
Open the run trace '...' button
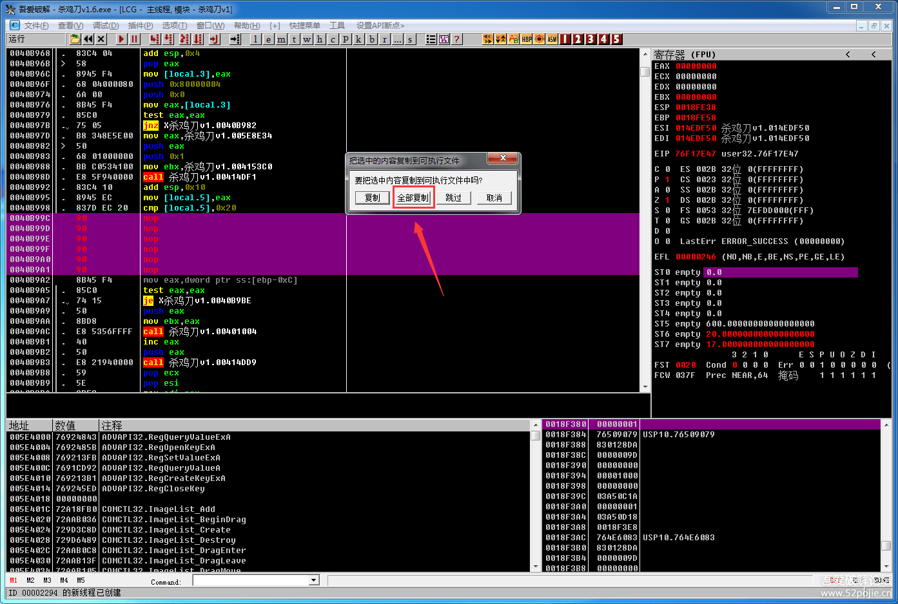(398, 39)
